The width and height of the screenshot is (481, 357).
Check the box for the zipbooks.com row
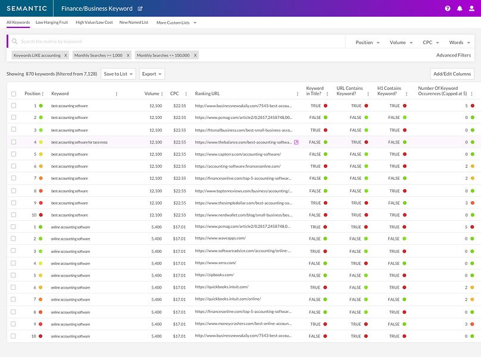point(13,275)
